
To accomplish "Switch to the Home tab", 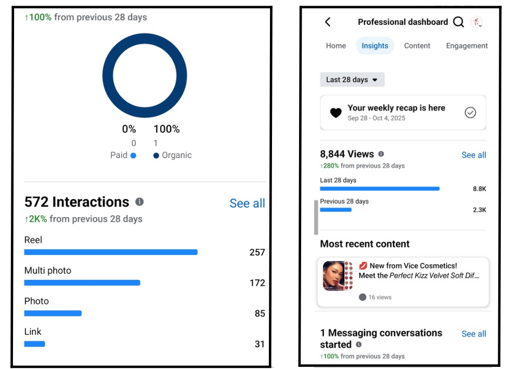I will point(336,46).
